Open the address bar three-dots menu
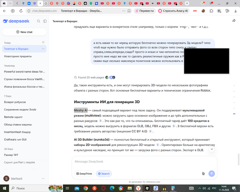Image resolution: width=240 pixels, height=192 pixels. [x=124, y=11]
